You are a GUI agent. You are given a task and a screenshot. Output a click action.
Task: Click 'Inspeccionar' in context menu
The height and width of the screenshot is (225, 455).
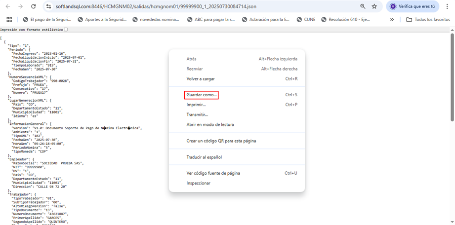pos(198,183)
